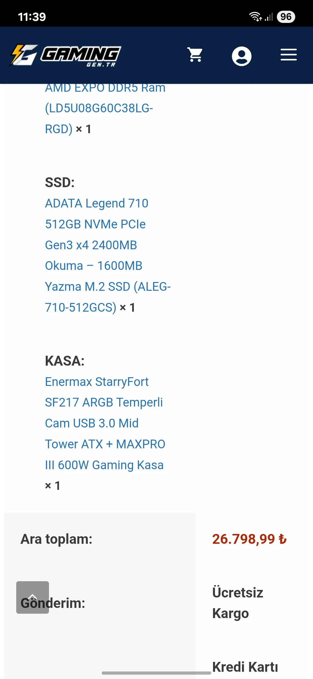Tap the Kredi Kartı payment text
Screen dimensions: 313x679
coord(245,667)
